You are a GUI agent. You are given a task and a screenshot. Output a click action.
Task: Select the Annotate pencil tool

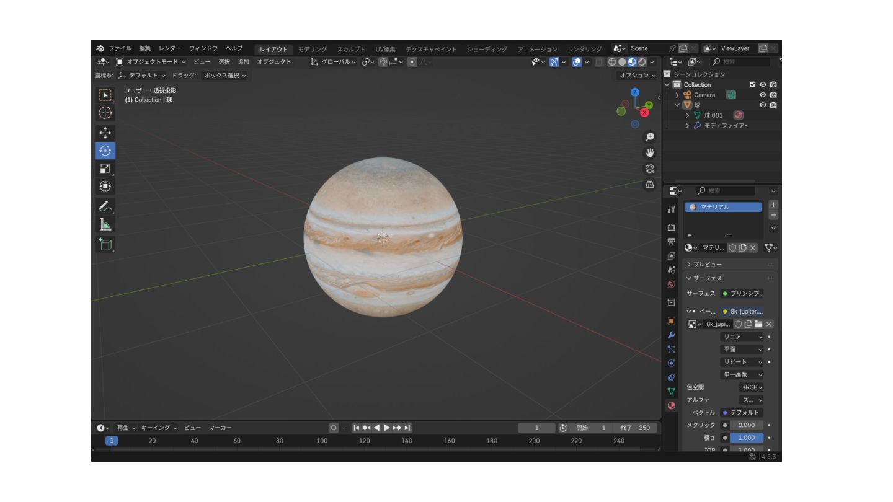105,206
